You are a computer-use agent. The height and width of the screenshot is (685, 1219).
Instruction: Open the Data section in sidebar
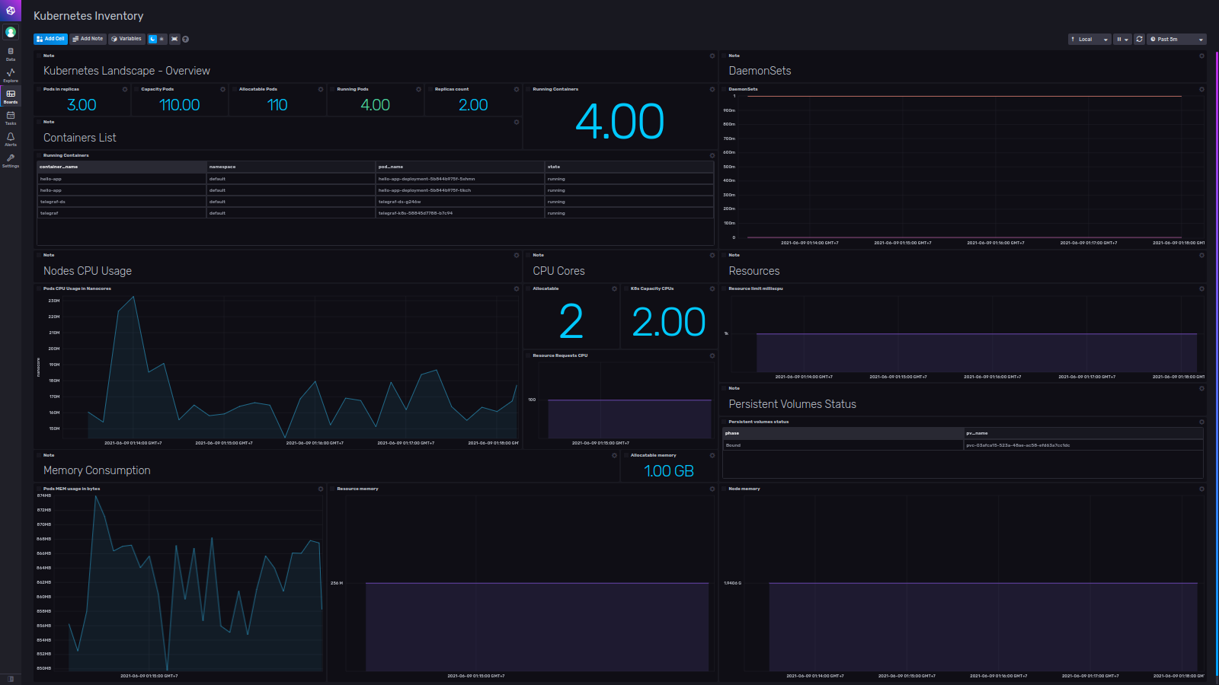point(11,53)
